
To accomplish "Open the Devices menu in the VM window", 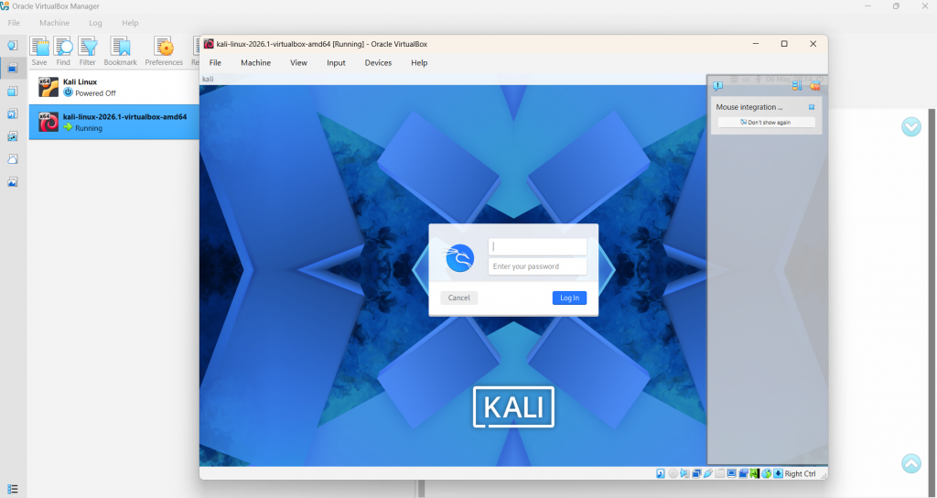I will tap(378, 63).
